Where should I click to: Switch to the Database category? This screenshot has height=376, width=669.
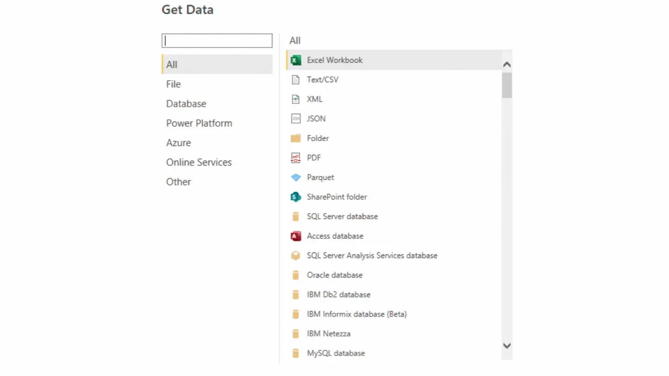(217, 104)
